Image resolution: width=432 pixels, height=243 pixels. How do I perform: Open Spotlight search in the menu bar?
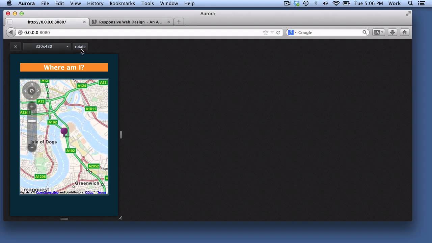pos(410,3)
